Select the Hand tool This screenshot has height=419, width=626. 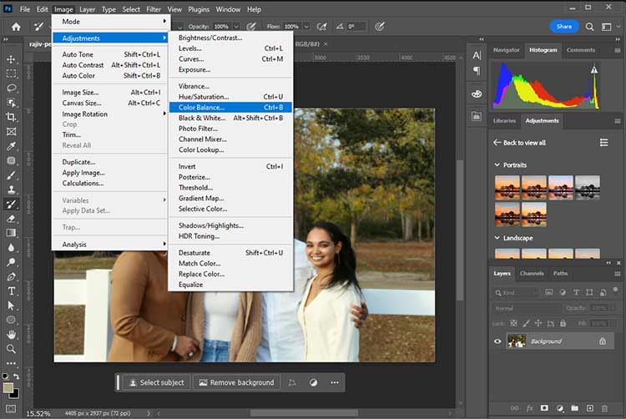click(11, 335)
